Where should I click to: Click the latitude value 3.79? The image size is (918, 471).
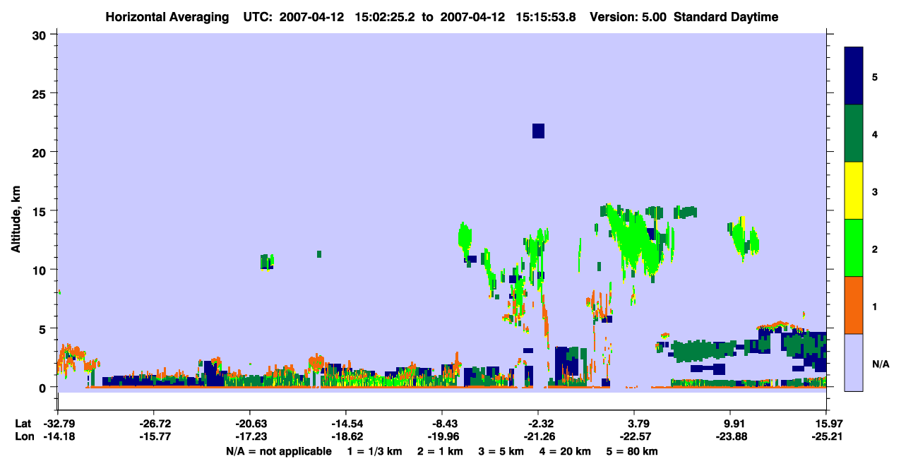pyautogui.click(x=634, y=424)
